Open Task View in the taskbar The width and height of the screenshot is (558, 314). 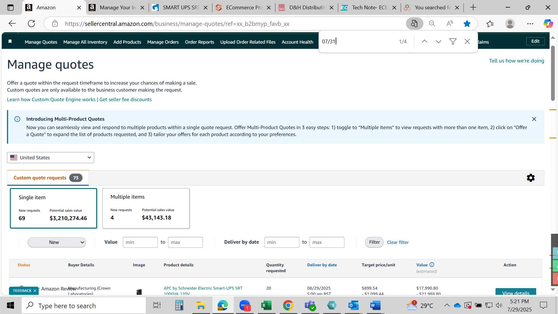157,305
